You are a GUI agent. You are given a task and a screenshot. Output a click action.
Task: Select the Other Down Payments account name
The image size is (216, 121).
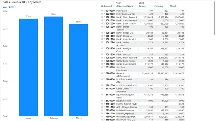123,90
